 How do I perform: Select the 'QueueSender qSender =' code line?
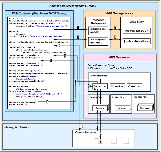pos(24,55)
